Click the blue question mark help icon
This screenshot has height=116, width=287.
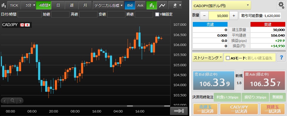coord(281,57)
